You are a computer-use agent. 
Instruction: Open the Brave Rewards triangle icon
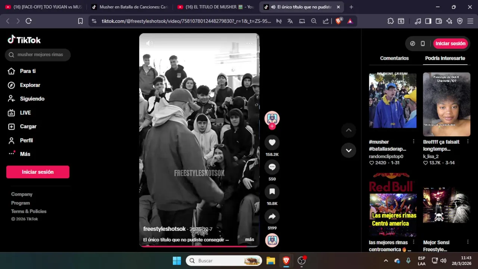pyautogui.click(x=350, y=21)
